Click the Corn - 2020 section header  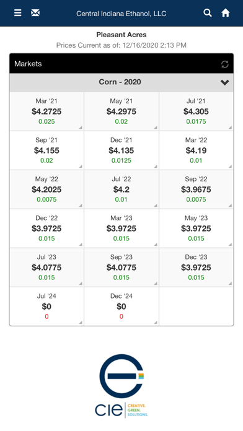tap(122, 82)
